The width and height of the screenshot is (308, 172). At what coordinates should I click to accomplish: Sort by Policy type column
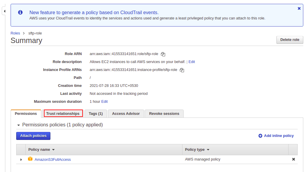coord(197,150)
